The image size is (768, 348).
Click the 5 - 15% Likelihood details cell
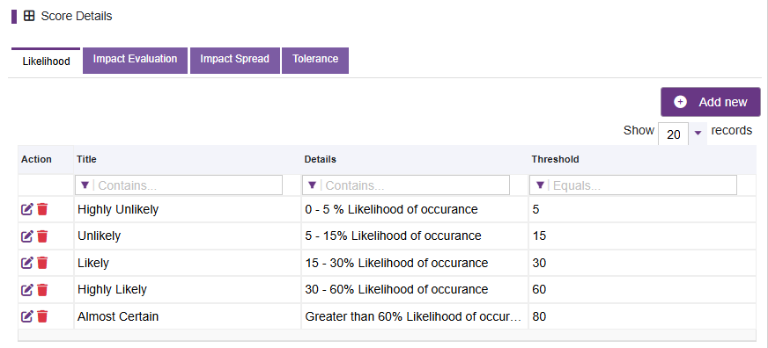tap(415, 236)
